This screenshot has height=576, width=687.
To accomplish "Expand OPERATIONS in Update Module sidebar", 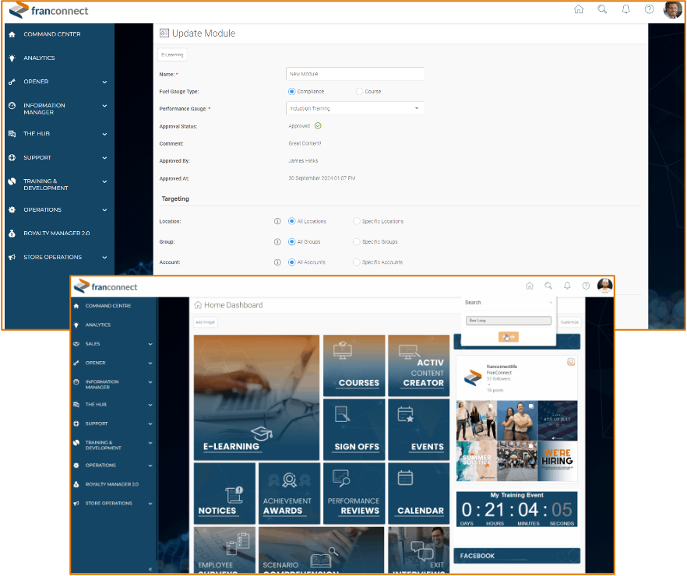I will coord(104,209).
